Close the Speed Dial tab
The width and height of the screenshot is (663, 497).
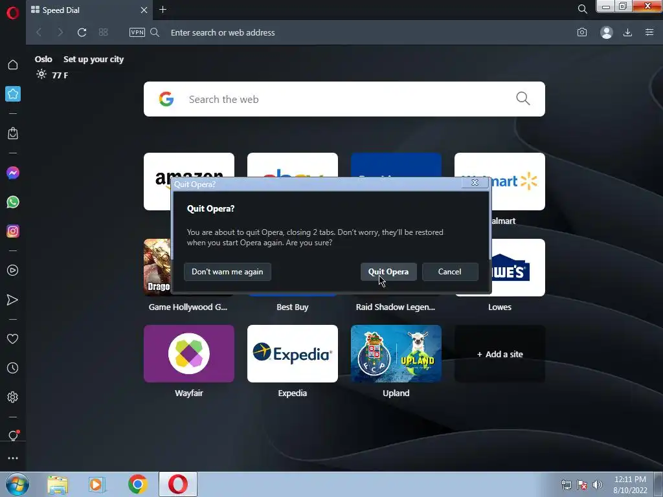pos(144,10)
